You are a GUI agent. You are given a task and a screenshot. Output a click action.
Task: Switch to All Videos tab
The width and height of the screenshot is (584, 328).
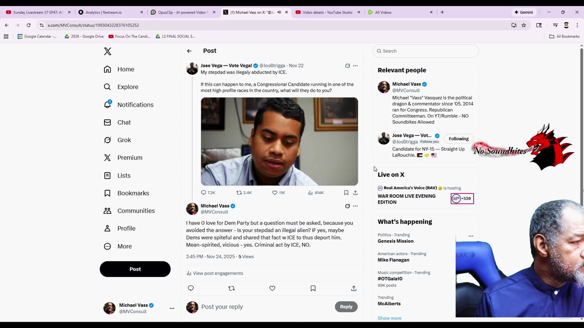coord(399,12)
